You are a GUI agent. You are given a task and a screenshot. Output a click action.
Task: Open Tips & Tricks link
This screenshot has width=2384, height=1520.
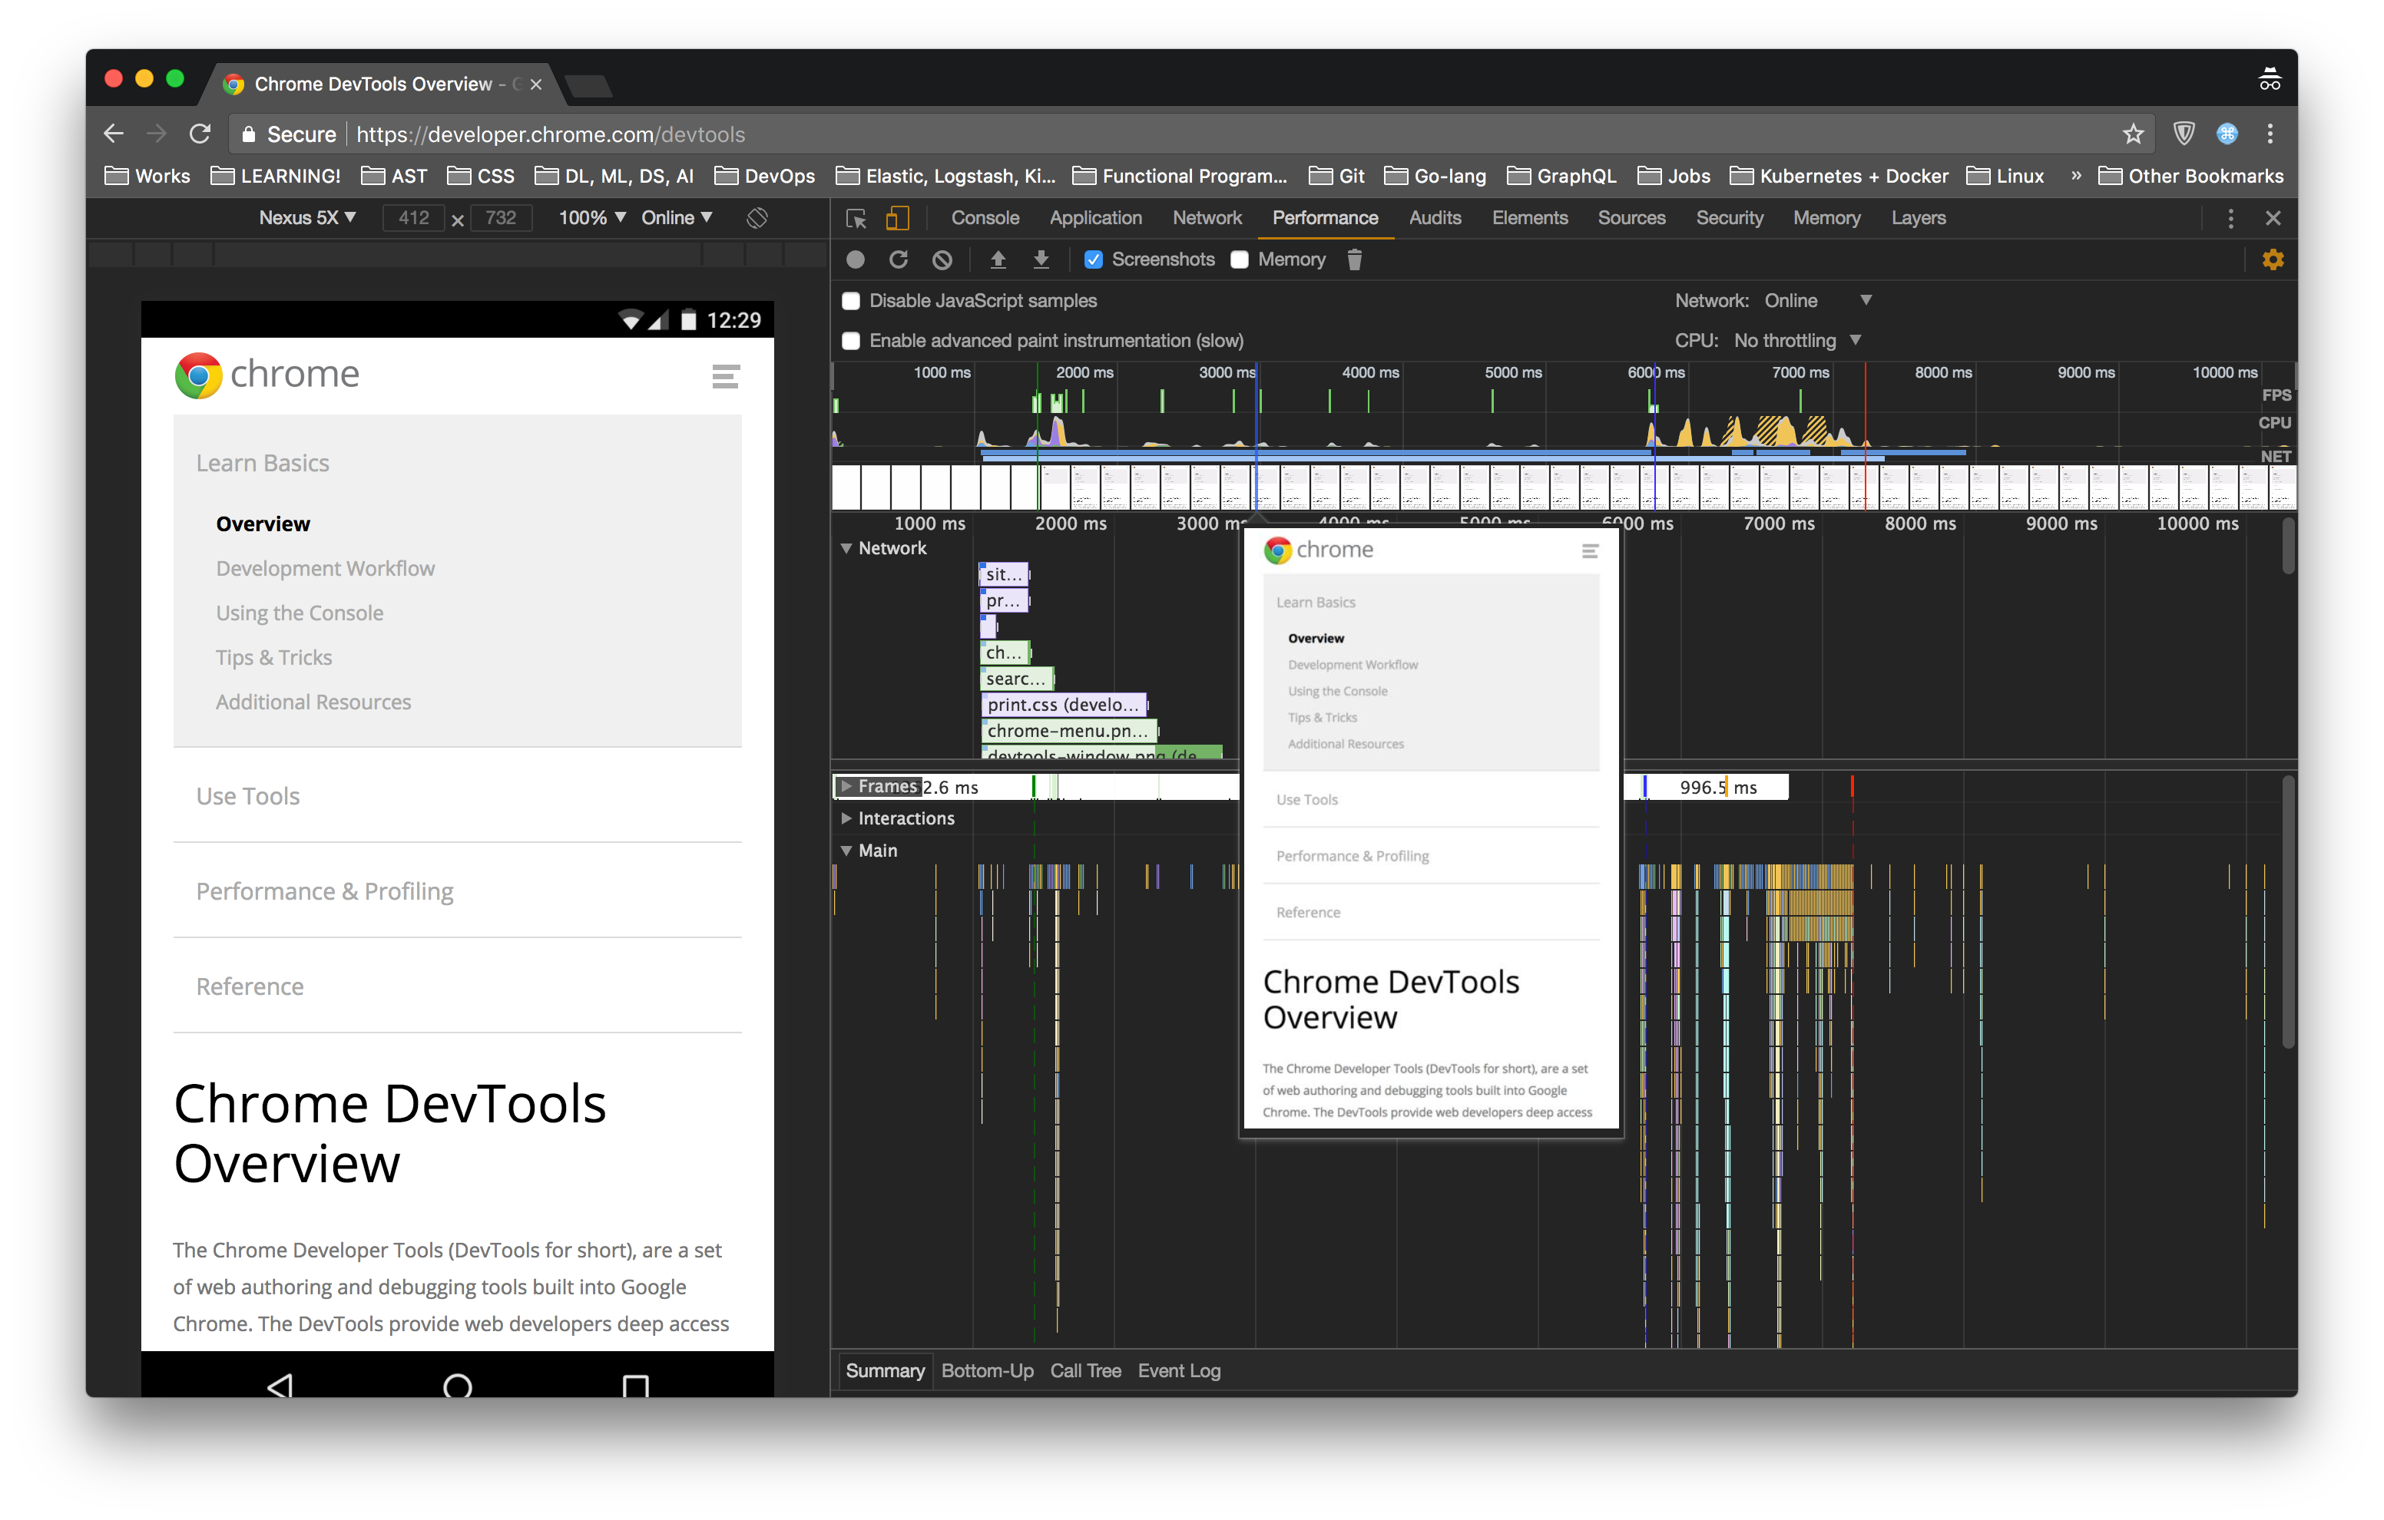[x=273, y=657]
